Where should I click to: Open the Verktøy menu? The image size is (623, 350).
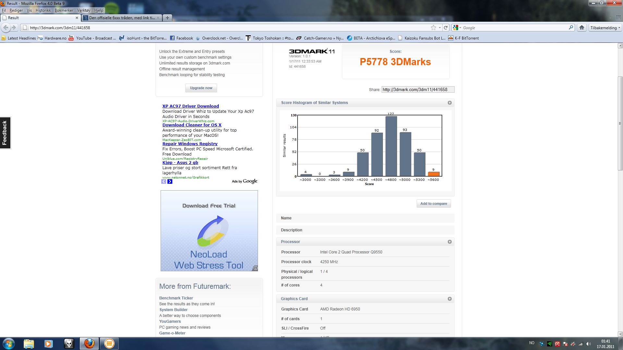84,10
